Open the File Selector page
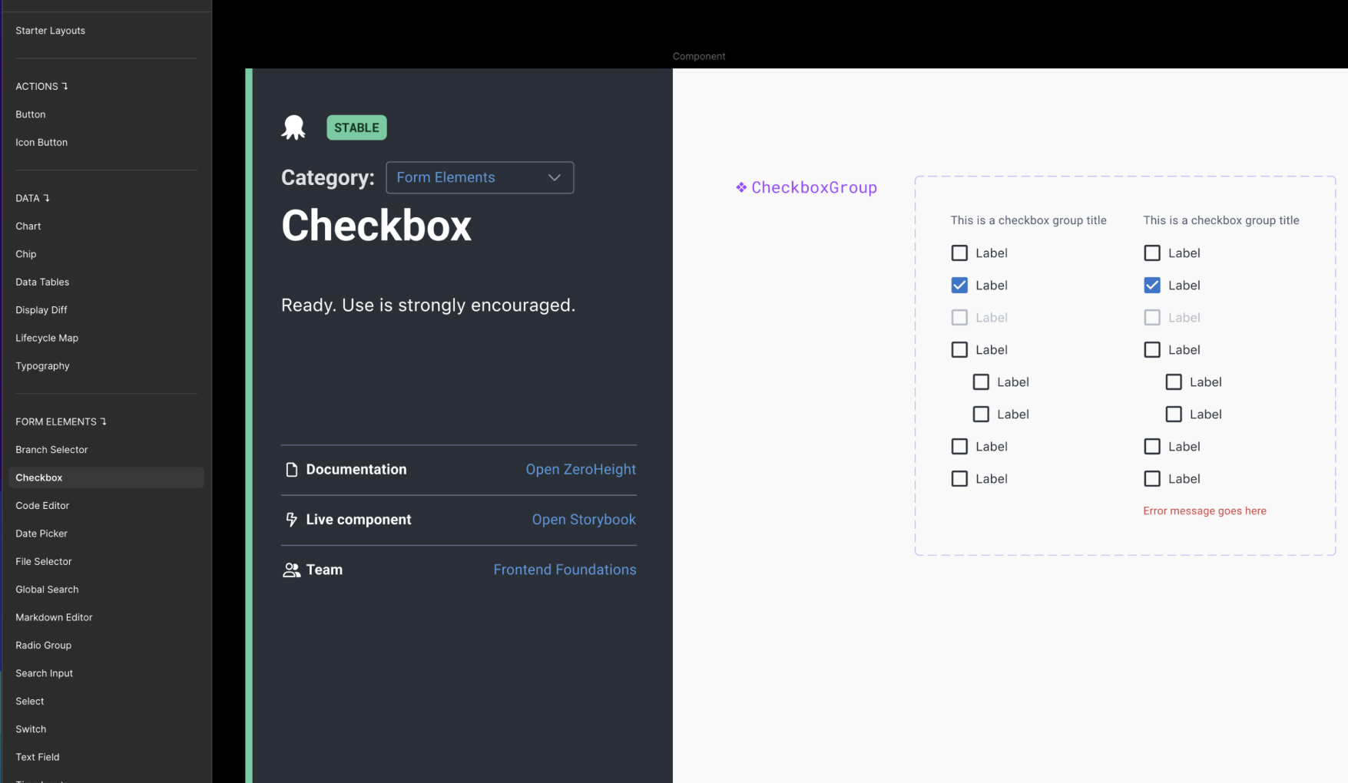 [44, 561]
